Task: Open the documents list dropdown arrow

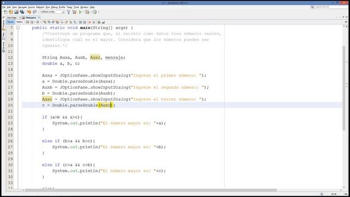Action: point(343,17)
